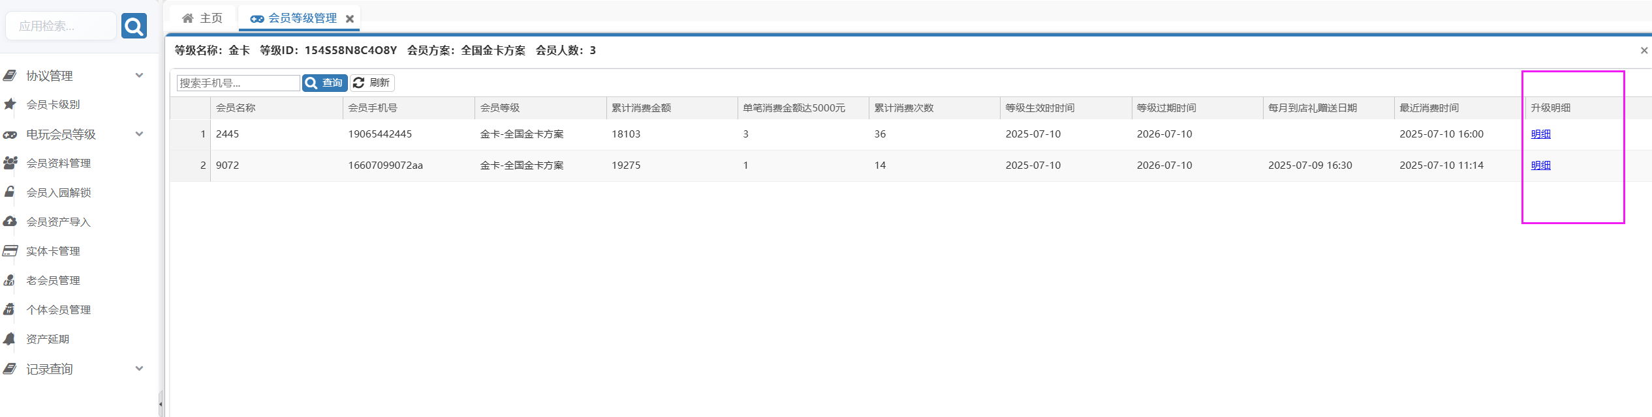Click the cloud upload icon for 会员资产导入
The width and height of the screenshot is (1652, 417).
point(10,222)
